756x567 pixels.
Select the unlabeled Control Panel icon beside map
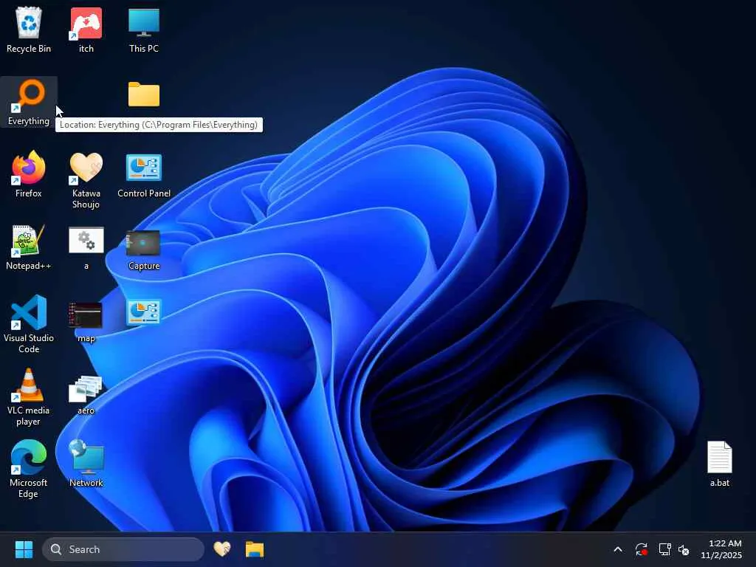coord(144,312)
